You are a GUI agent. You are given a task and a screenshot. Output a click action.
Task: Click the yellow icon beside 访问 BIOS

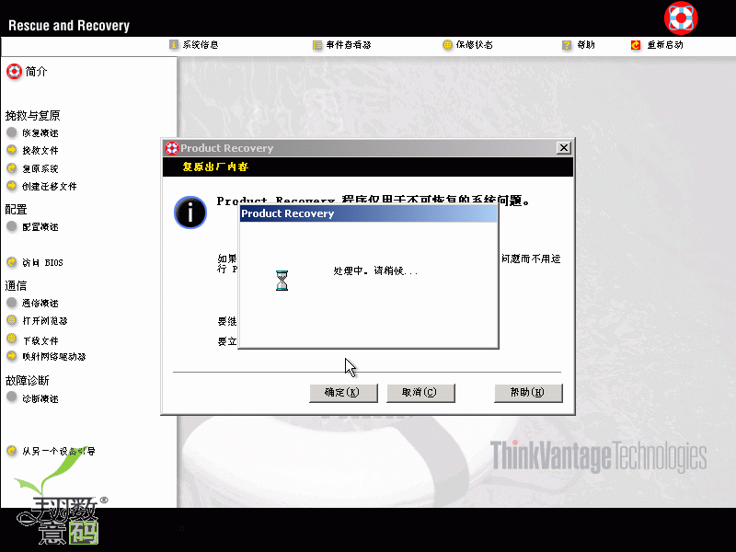12,262
